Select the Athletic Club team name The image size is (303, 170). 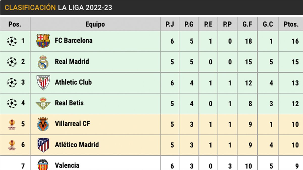click(x=73, y=82)
